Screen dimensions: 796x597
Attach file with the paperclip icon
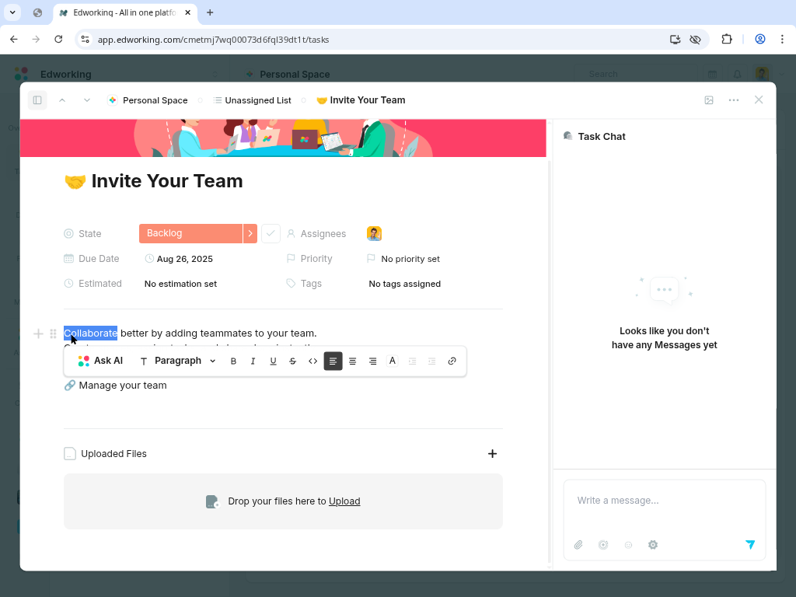[x=578, y=545]
